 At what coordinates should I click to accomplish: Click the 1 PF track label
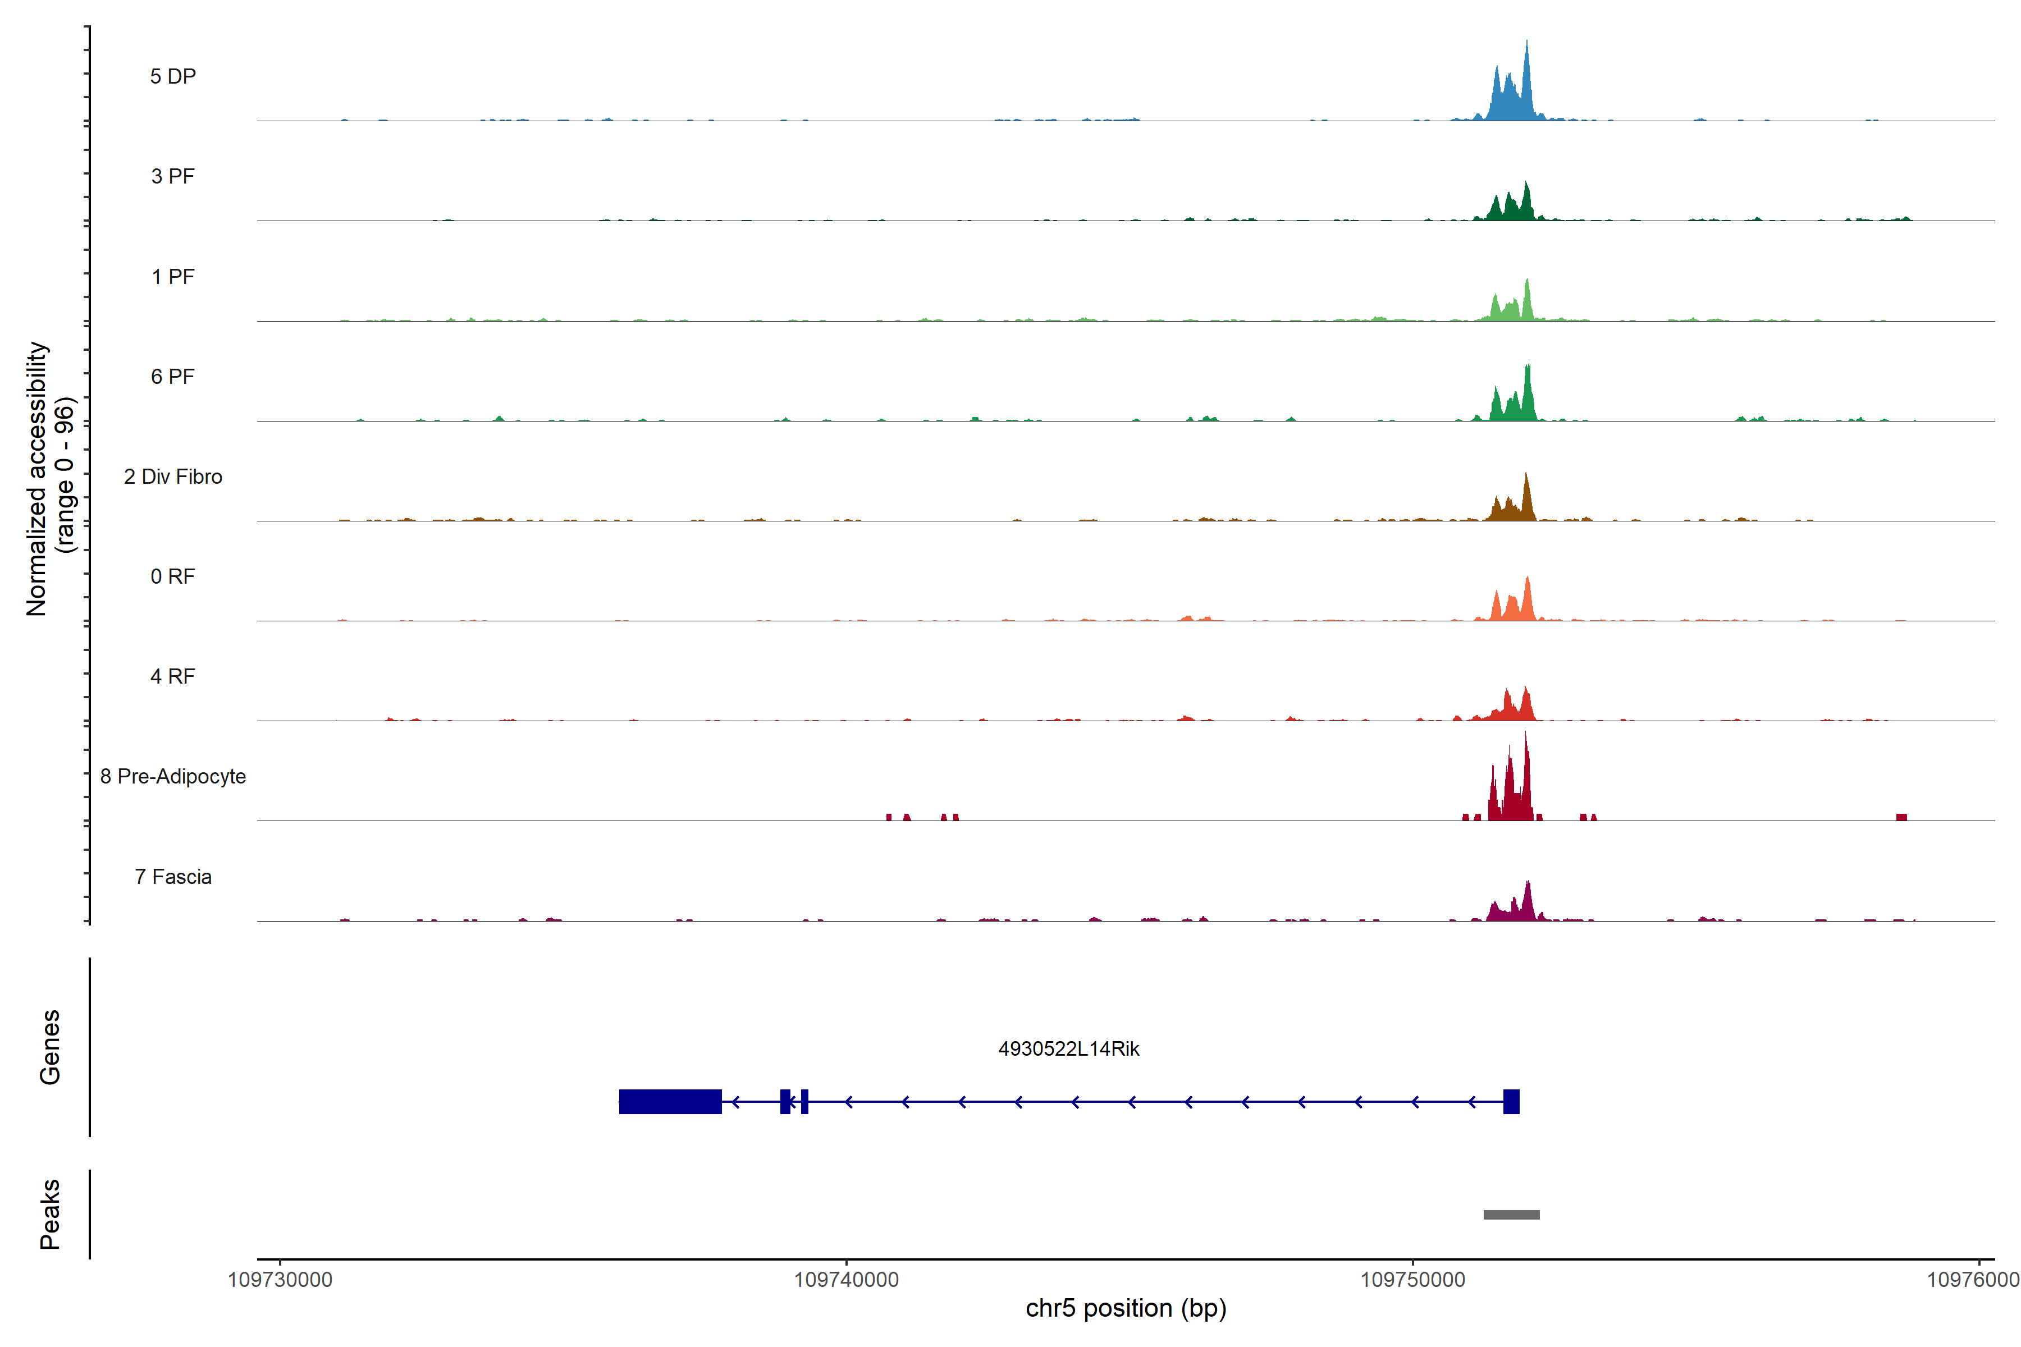[173, 277]
